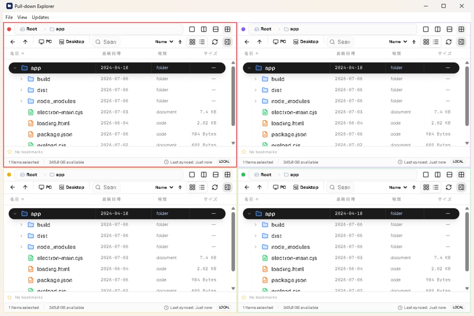Click Desktop shortcut in bottom-right pane
This screenshot has height=316, width=474.
click(x=306, y=187)
